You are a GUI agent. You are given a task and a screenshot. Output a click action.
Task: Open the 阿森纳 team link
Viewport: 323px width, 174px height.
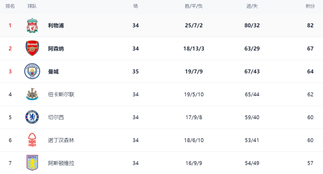pyautogui.click(x=56, y=49)
